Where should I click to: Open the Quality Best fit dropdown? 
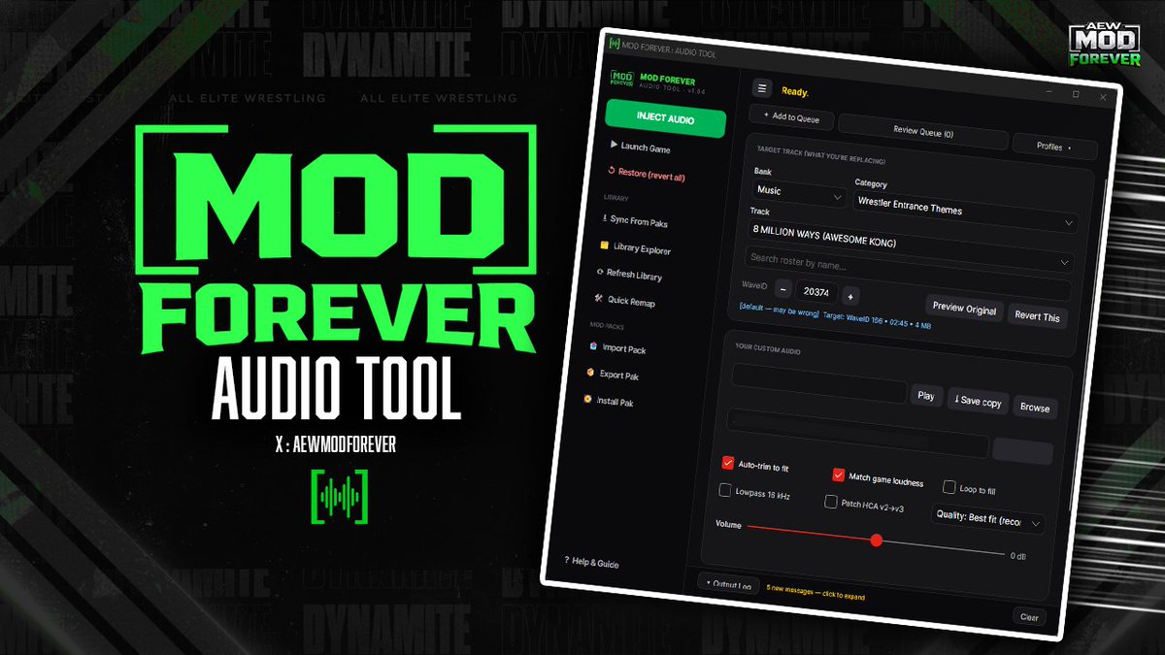click(x=988, y=519)
